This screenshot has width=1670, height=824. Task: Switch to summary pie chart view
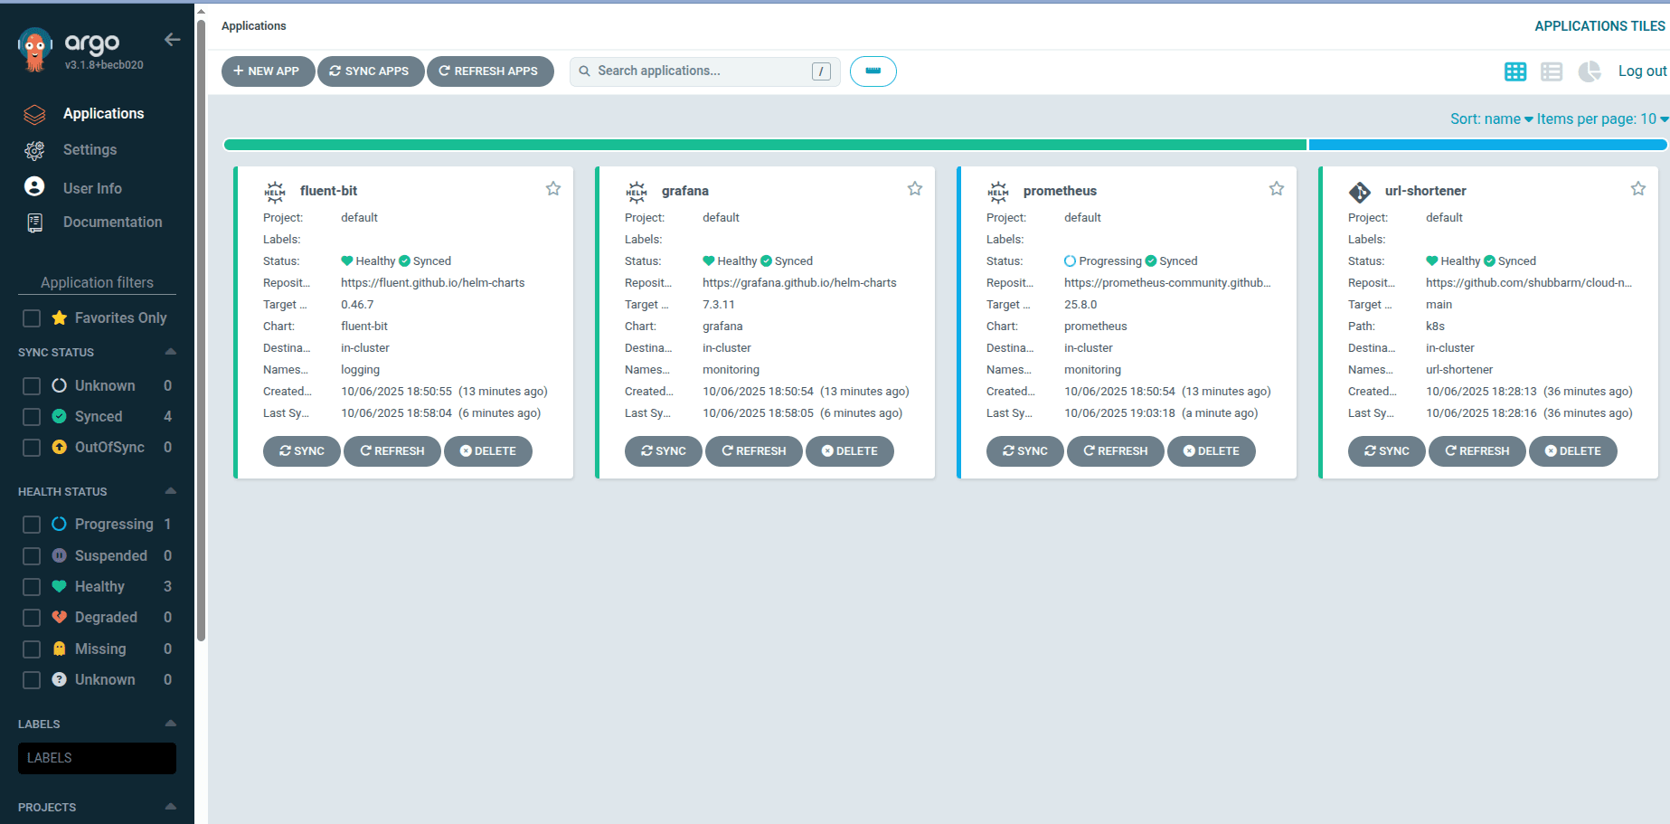(1589, 71)
